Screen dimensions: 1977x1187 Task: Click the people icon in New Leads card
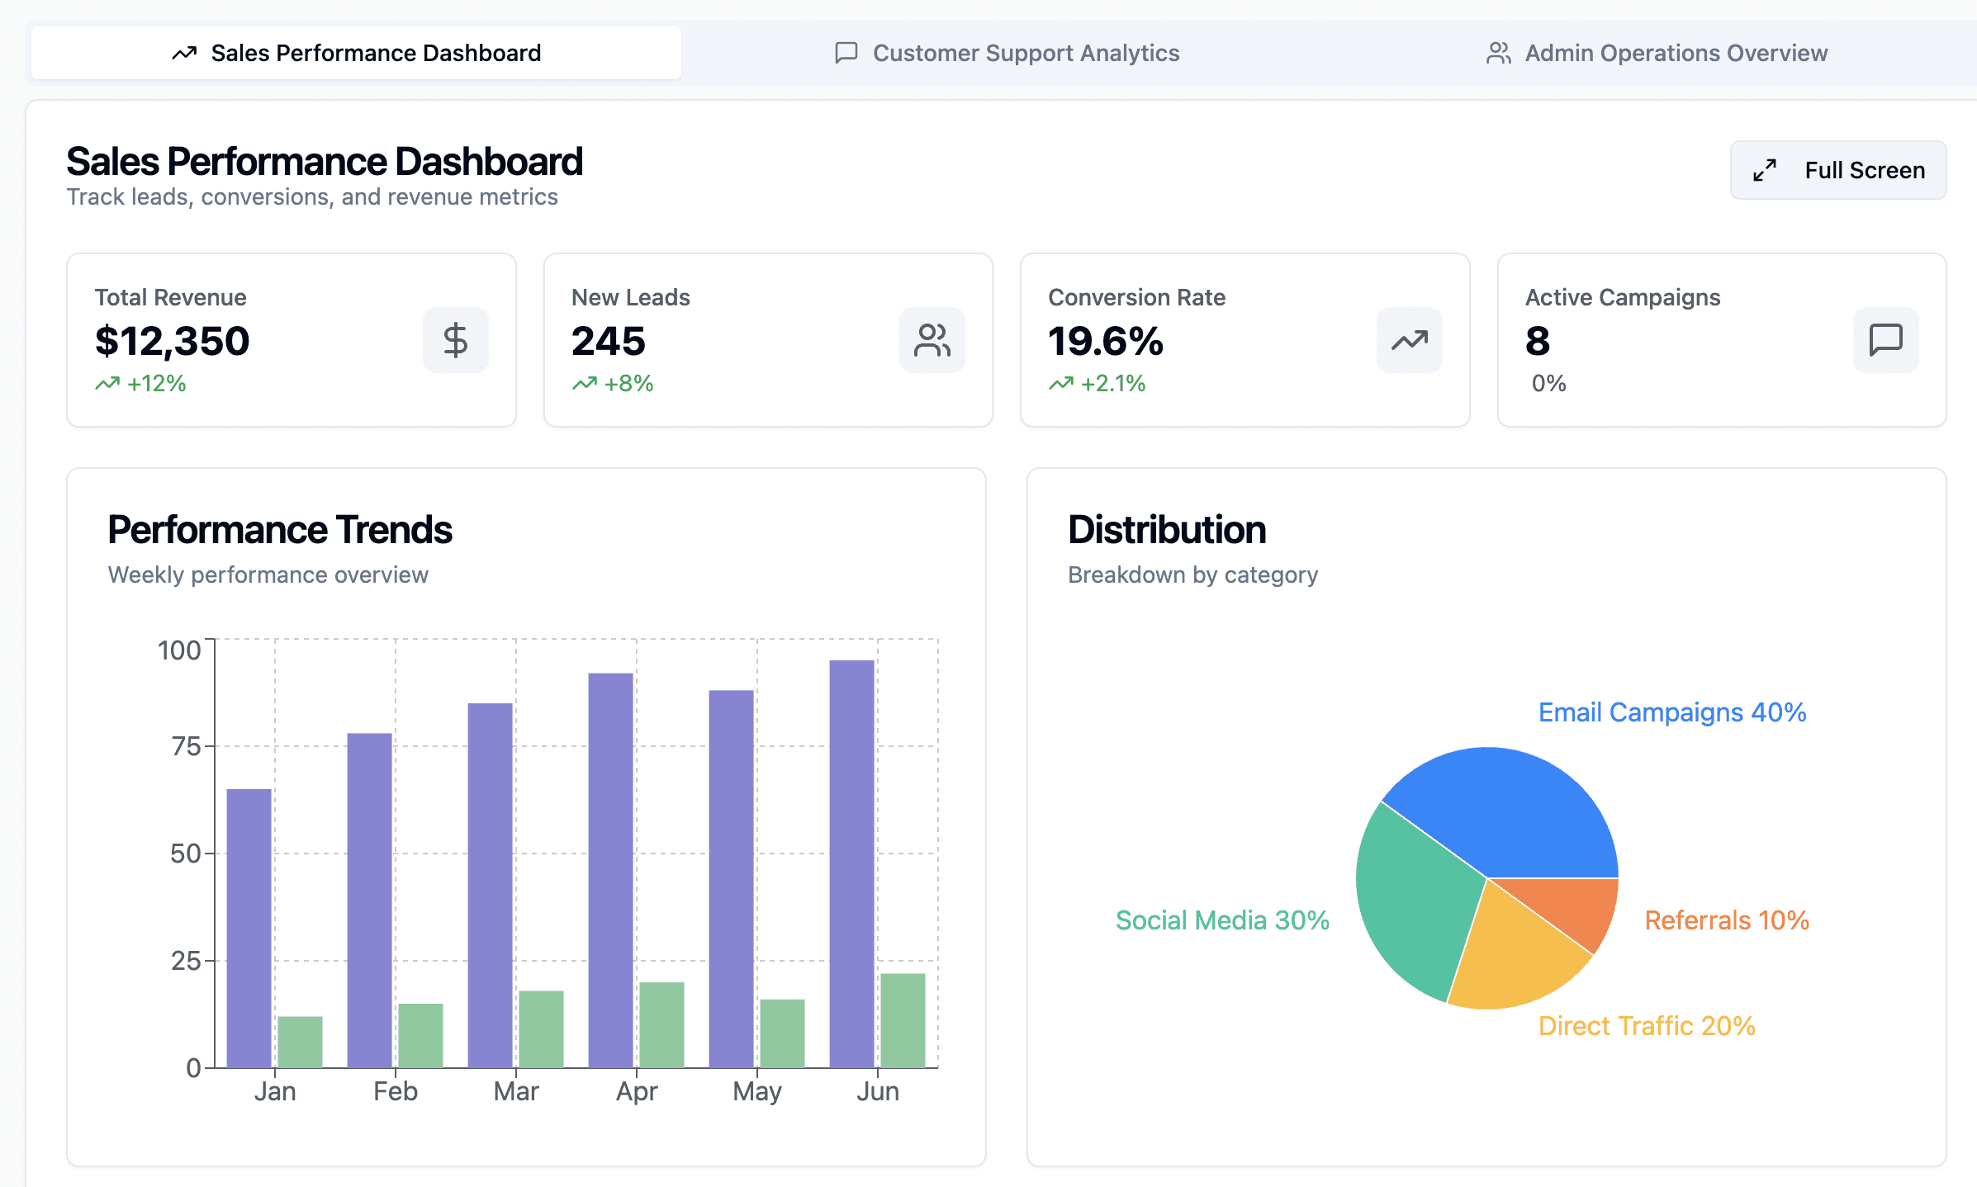pyautogui.click(x=932, y=340)
